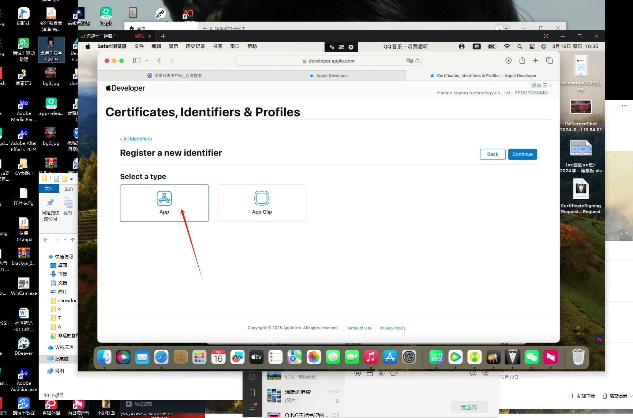Open the Terms of Use link

coord(359,328)
